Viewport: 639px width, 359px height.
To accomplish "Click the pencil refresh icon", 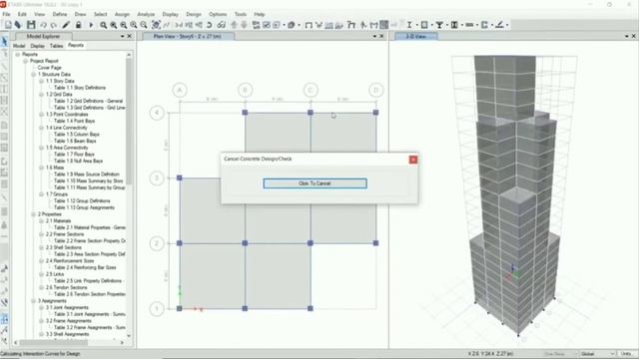I will pyautogui.click(x=66, y=25).
